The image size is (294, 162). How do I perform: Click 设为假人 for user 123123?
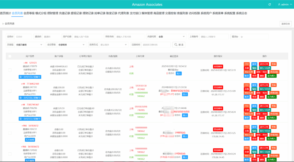click(272, 76)
